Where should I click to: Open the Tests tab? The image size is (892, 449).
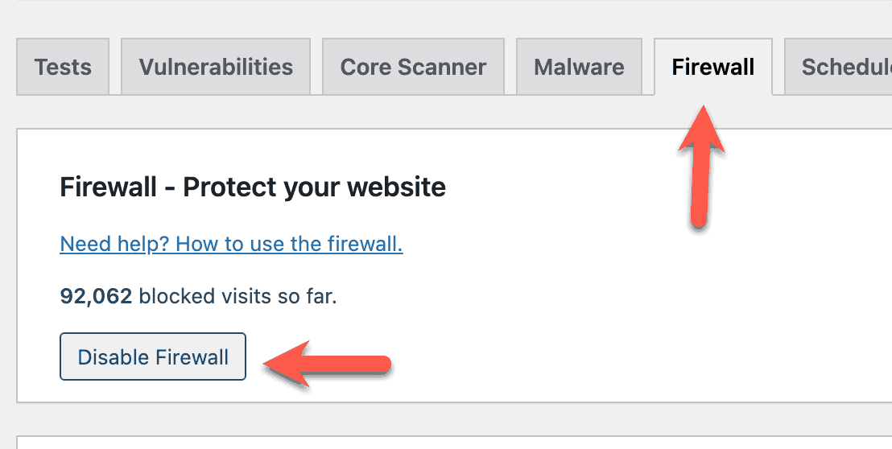[63, 67]
